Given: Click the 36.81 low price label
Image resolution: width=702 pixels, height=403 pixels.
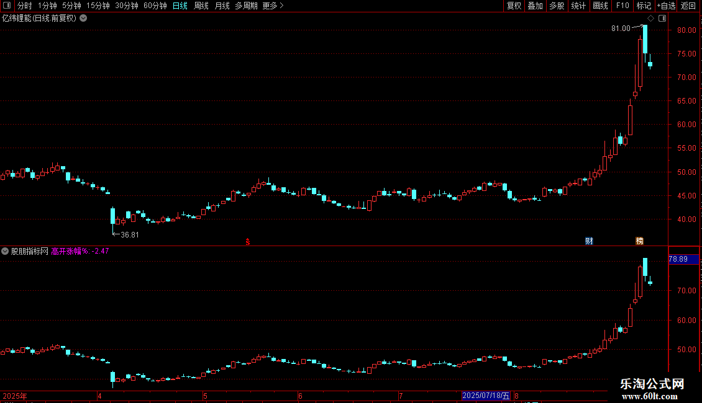Looking at the screenshot, I should [x=130, y=235].
